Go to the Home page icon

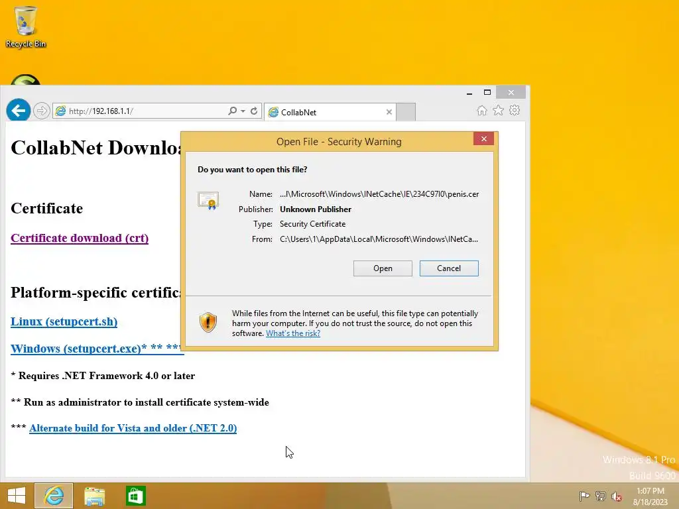pos(481,111)
